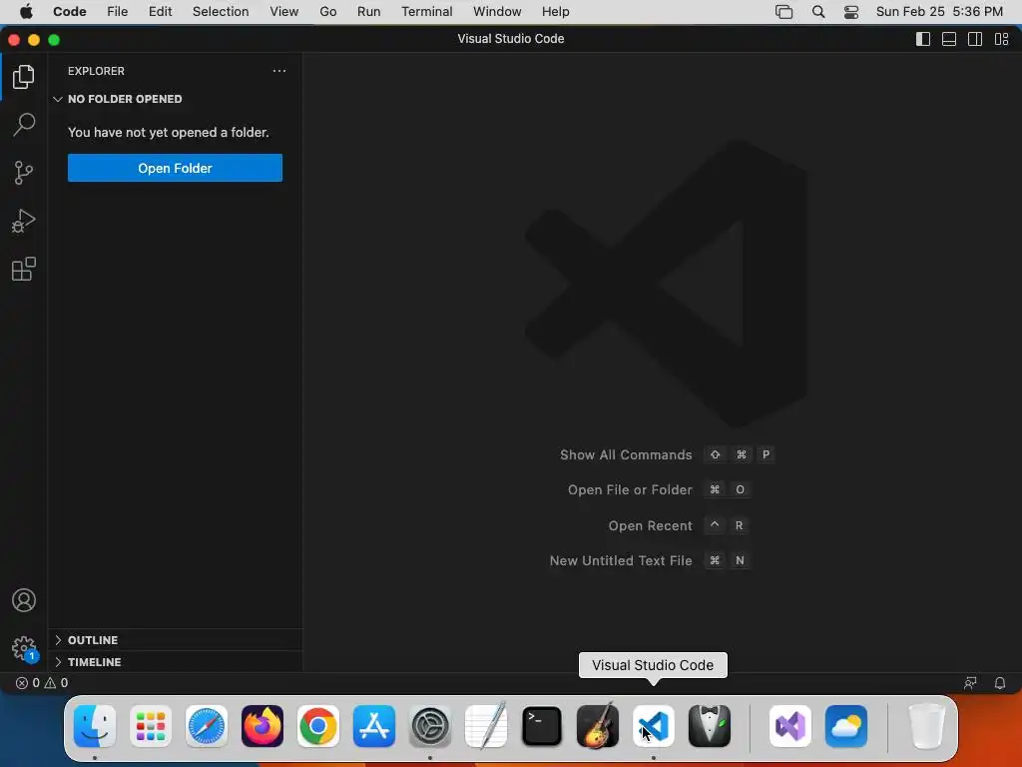
Task: Open TextEdit from the Dock
Action: (486, 726)
